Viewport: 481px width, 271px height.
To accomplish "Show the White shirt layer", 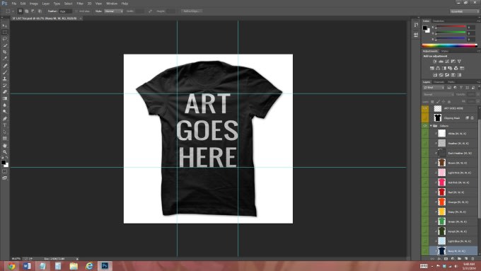I will click(x=425, y=134).
